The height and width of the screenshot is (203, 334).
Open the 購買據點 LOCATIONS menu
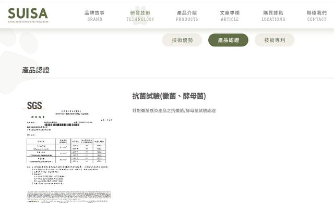(x=273, y=16)
